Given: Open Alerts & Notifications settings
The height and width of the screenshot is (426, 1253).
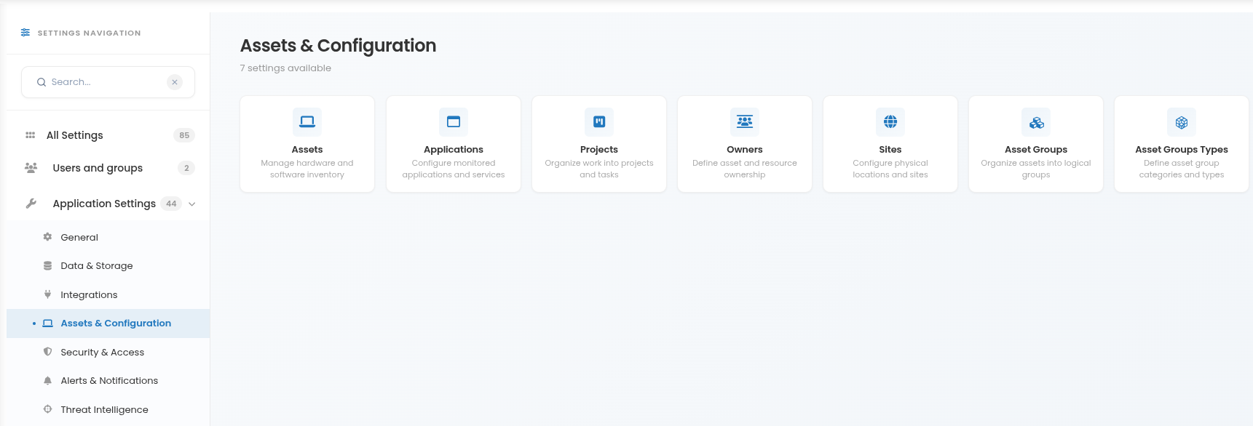Looking at the screenshot, I should (x=108, y=381).
